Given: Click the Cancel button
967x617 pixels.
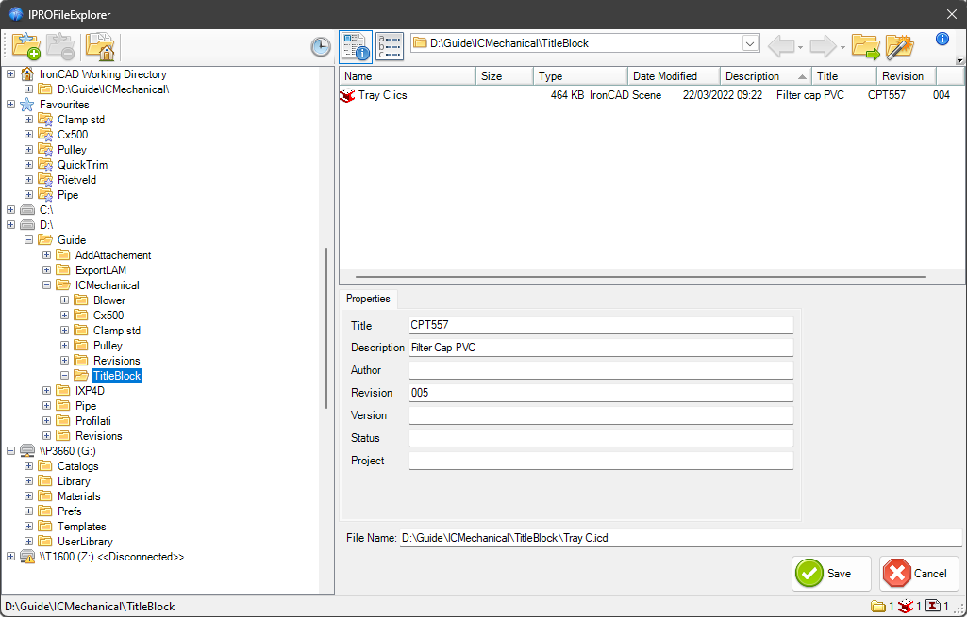Looking at the screenshot, I should (919, 573).
